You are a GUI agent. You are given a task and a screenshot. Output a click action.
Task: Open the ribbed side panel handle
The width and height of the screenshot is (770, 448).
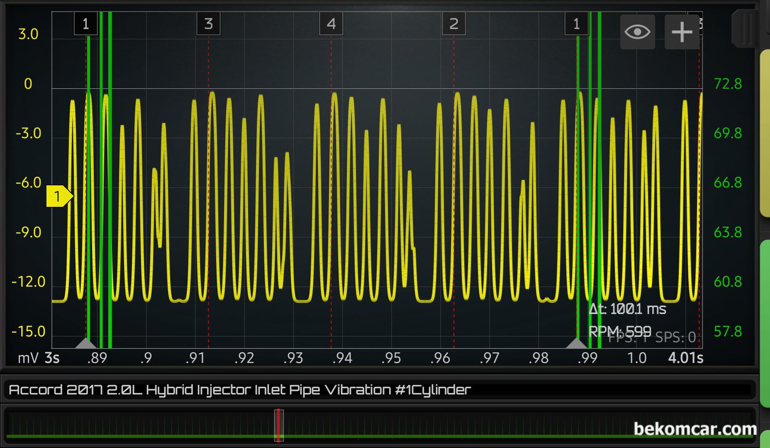pos(745,29)
